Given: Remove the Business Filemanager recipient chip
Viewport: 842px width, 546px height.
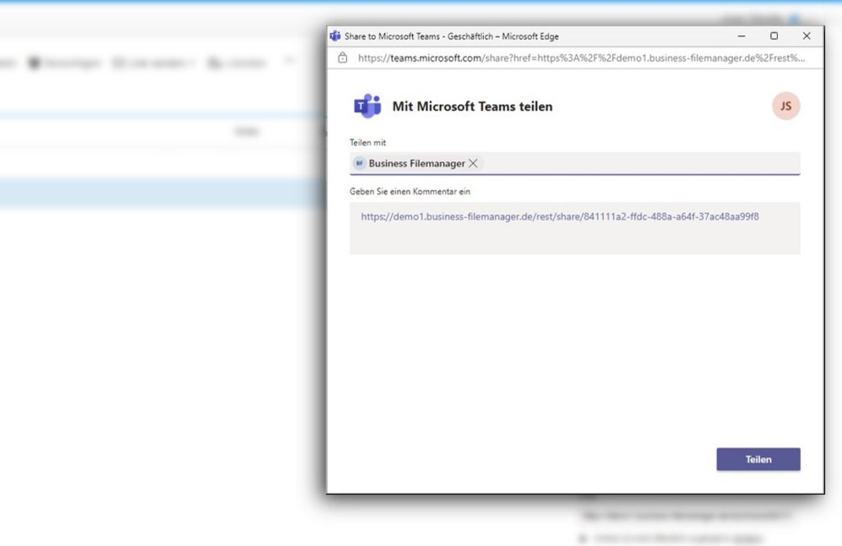Looking at the screenshot, I should (473, 163).
